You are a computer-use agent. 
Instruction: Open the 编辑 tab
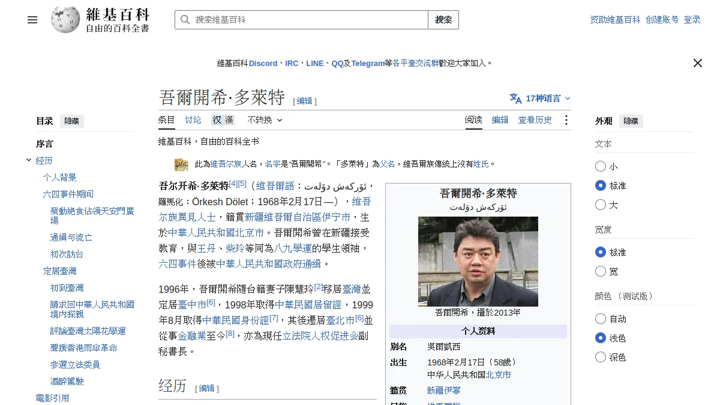point(500,120)
